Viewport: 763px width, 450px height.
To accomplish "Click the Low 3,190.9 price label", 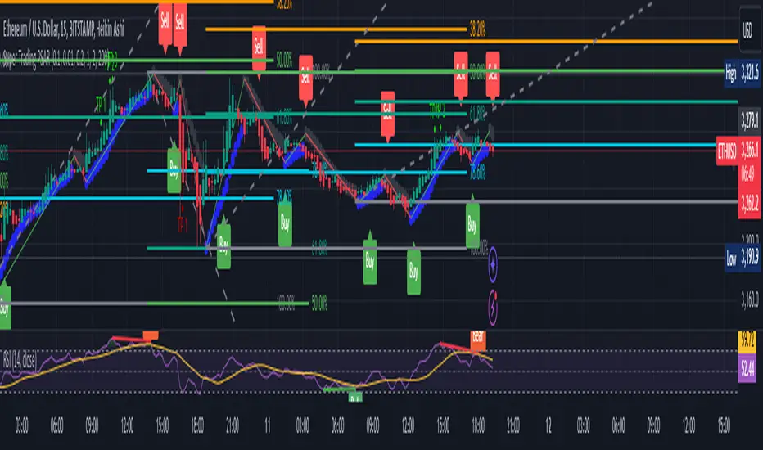I will pos(742,258).
